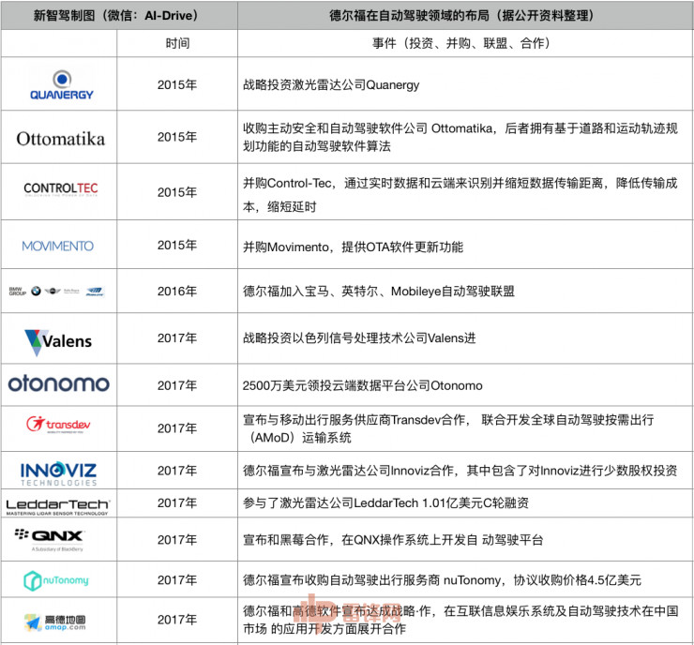Click the Valens logo
Viewport: 694px width, 645px height.
pyautogui.click(x=58, y=340)
